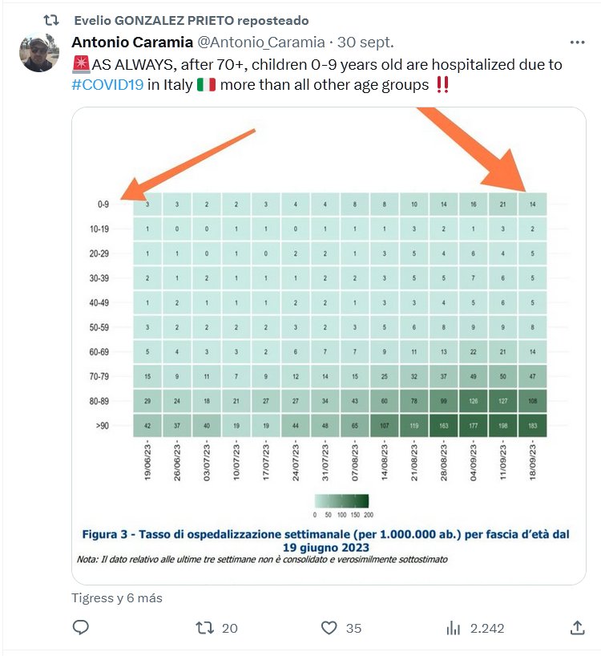This screenshot has height=656, width=601.
Task: Click the Figura 3 caption in the image
Action: (x=325, y=540)
